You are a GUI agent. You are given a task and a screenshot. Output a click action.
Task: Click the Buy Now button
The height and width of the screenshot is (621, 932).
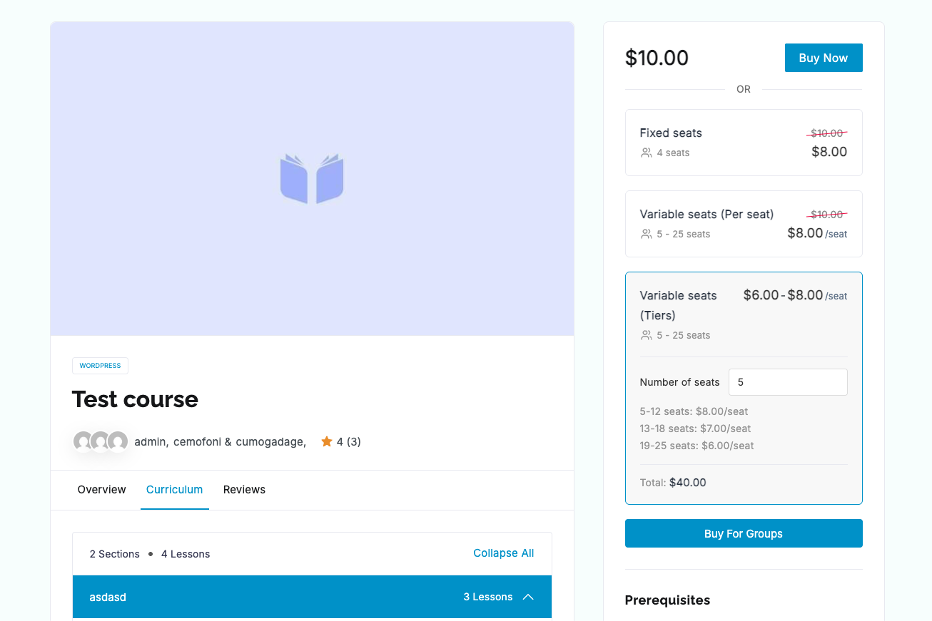pyautogui.click(x=824, y=58)
